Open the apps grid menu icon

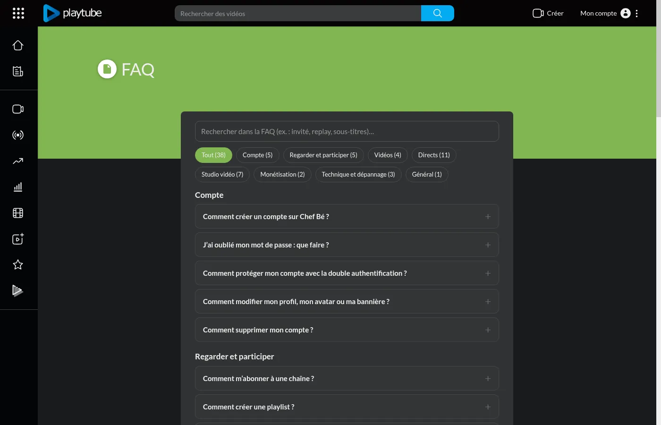18,13
